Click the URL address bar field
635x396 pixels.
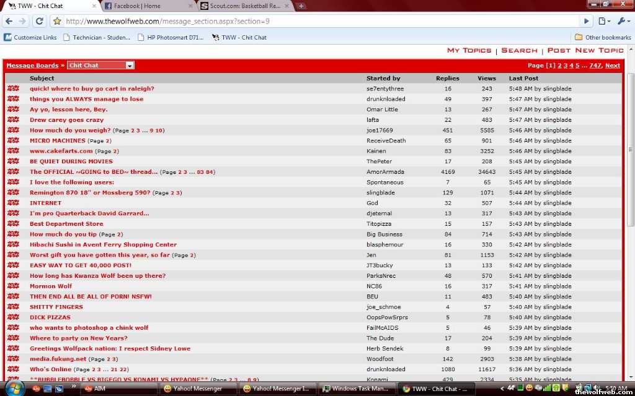pos(310,21)
